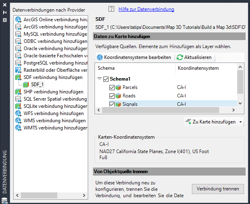Click the SQLite verbindung cube icon
The width and height of the screenshot is (250, 204).
click(18, 106)
